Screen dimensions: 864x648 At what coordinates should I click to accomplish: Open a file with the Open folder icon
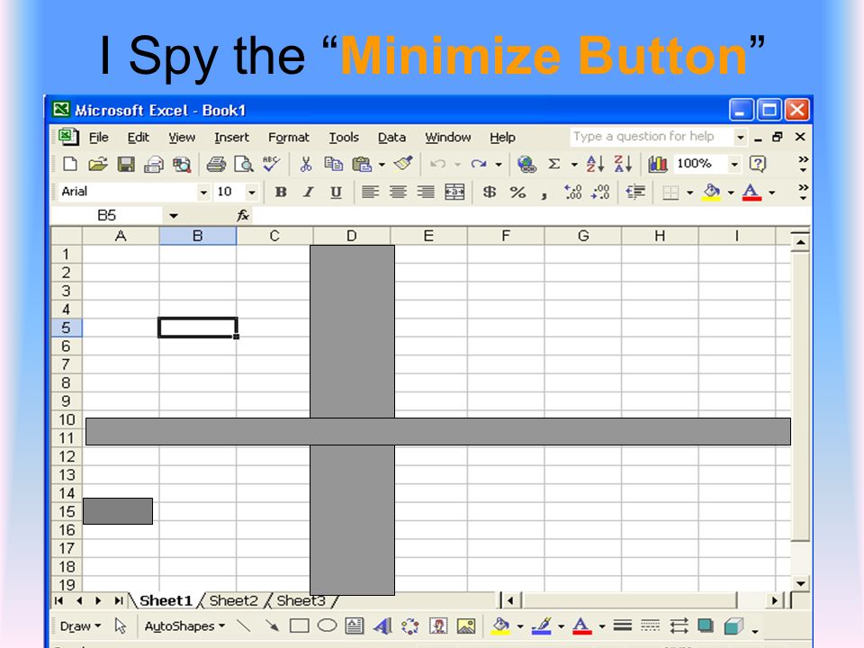(97, 164)
